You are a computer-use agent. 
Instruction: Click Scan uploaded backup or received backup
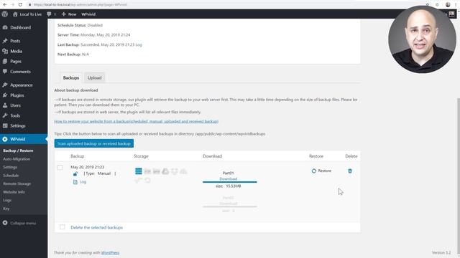click(x=94, y=143)
